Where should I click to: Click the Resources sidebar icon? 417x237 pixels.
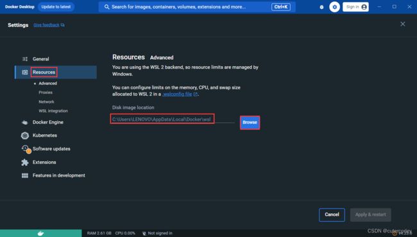(x=25, y=72)
